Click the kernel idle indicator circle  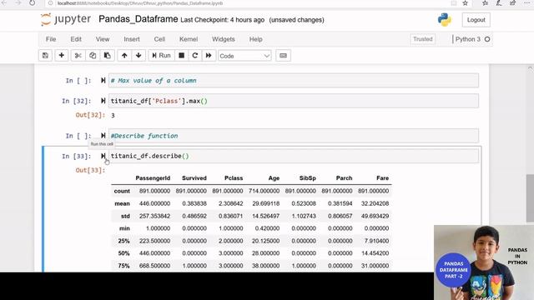point(487,39)
